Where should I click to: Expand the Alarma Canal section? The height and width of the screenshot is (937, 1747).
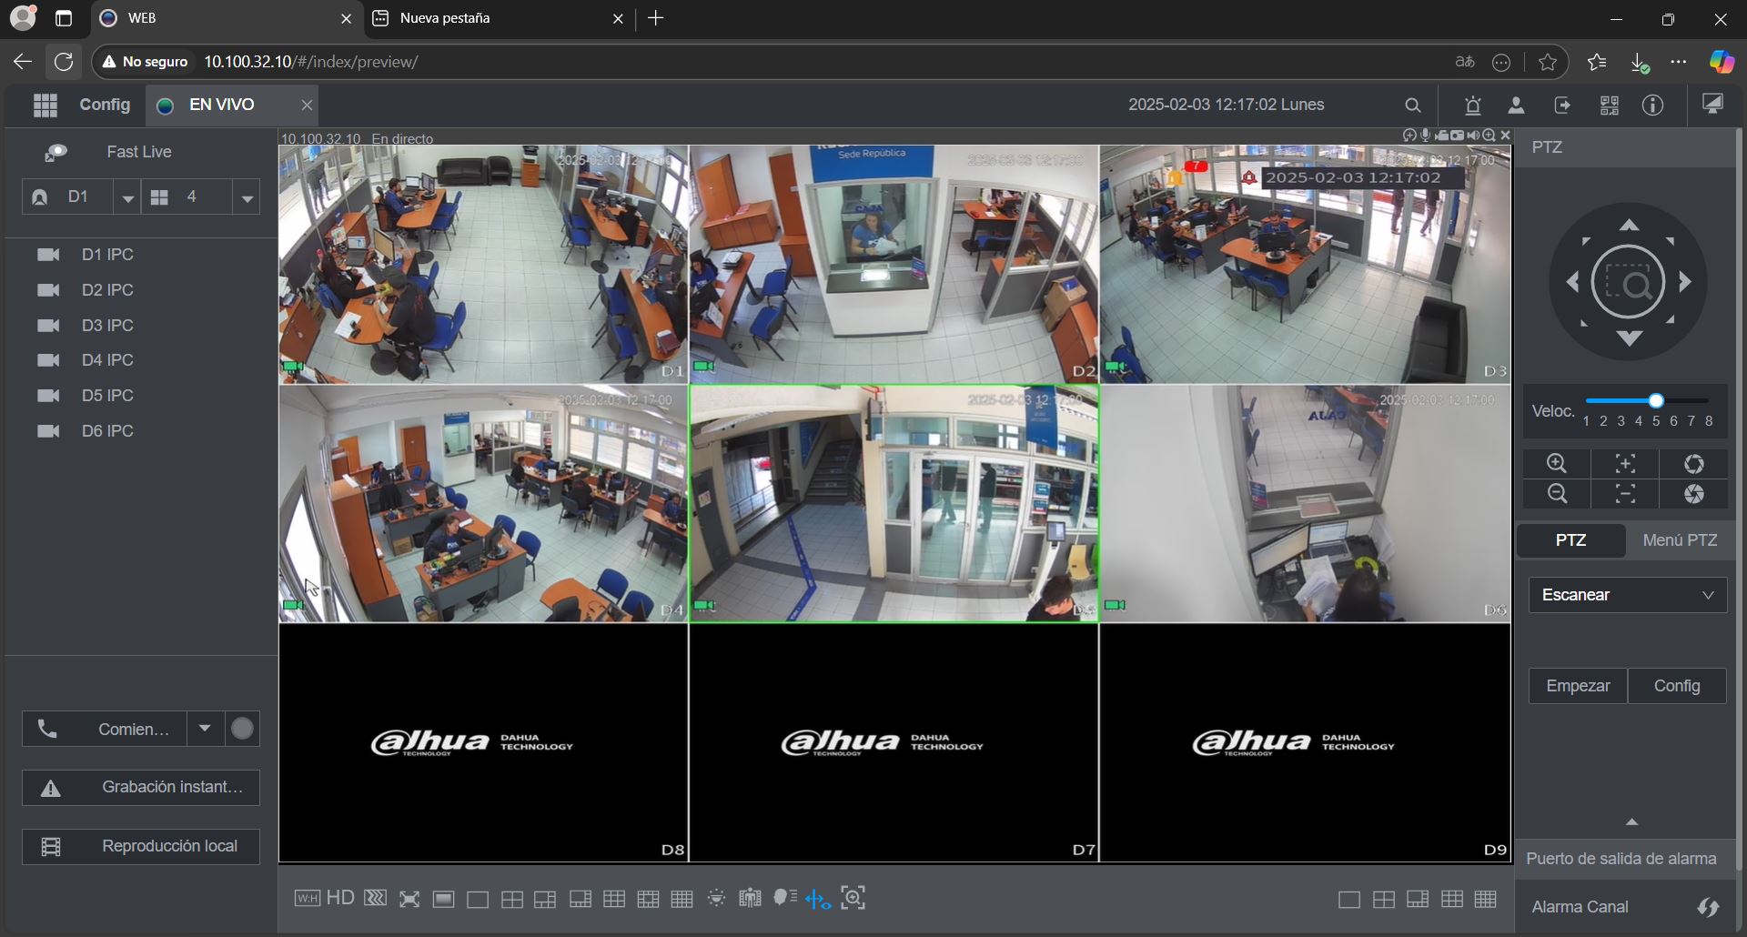(x=1708, y=907)
